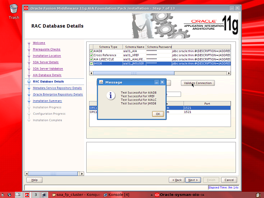Click OK in the Message dialog
Viewport: 264px width, 198px height.
point(158,114)
